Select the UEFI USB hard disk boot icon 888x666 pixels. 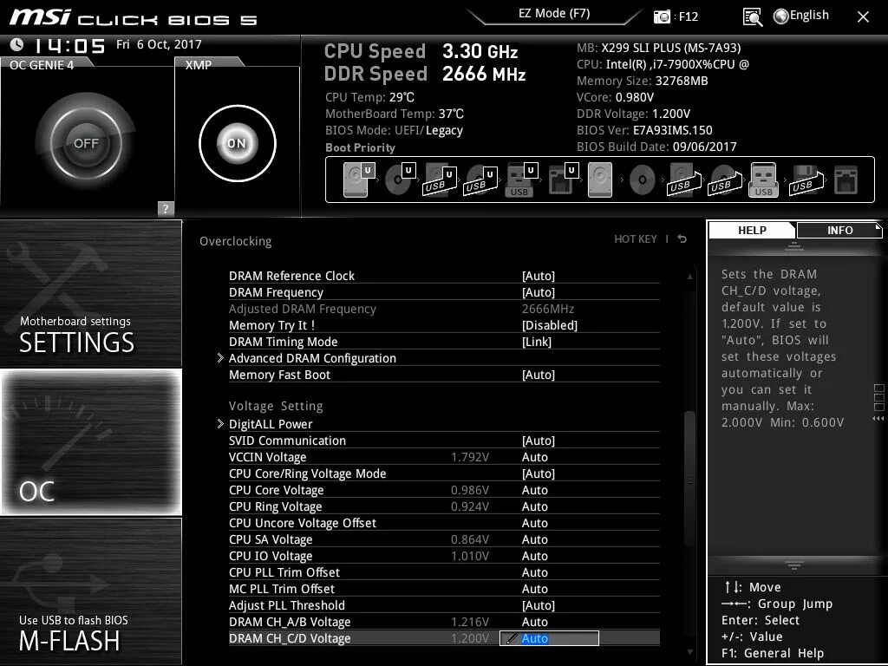440,180
